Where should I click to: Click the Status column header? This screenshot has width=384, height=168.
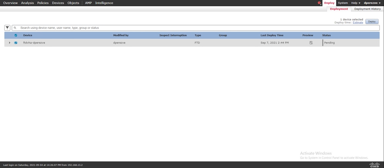[326, 35]
